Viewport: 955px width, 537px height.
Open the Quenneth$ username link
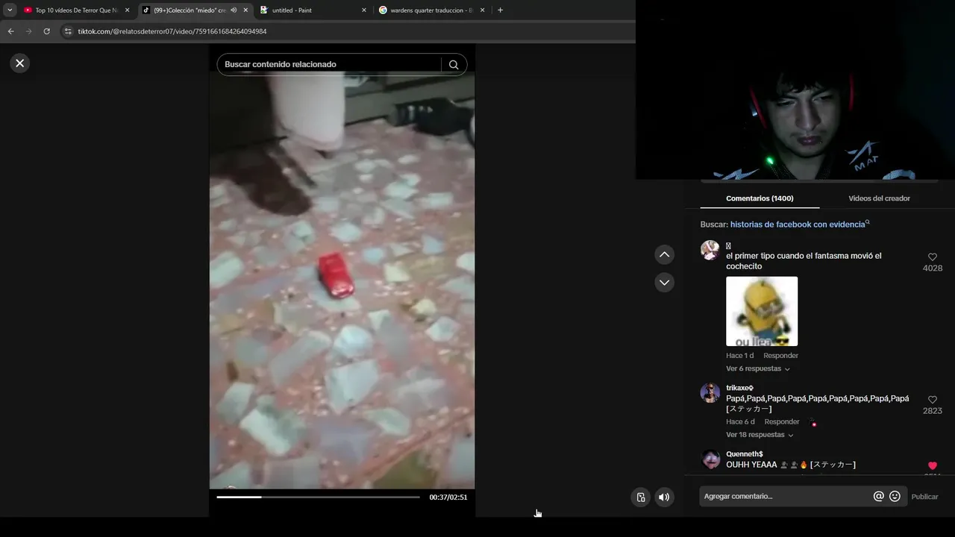(745, 454)
